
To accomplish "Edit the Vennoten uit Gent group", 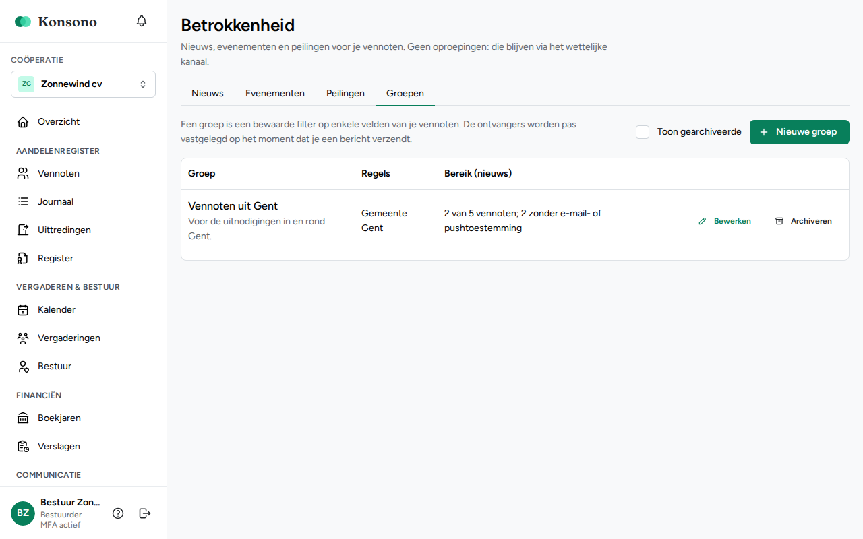I will coord(725,221).
